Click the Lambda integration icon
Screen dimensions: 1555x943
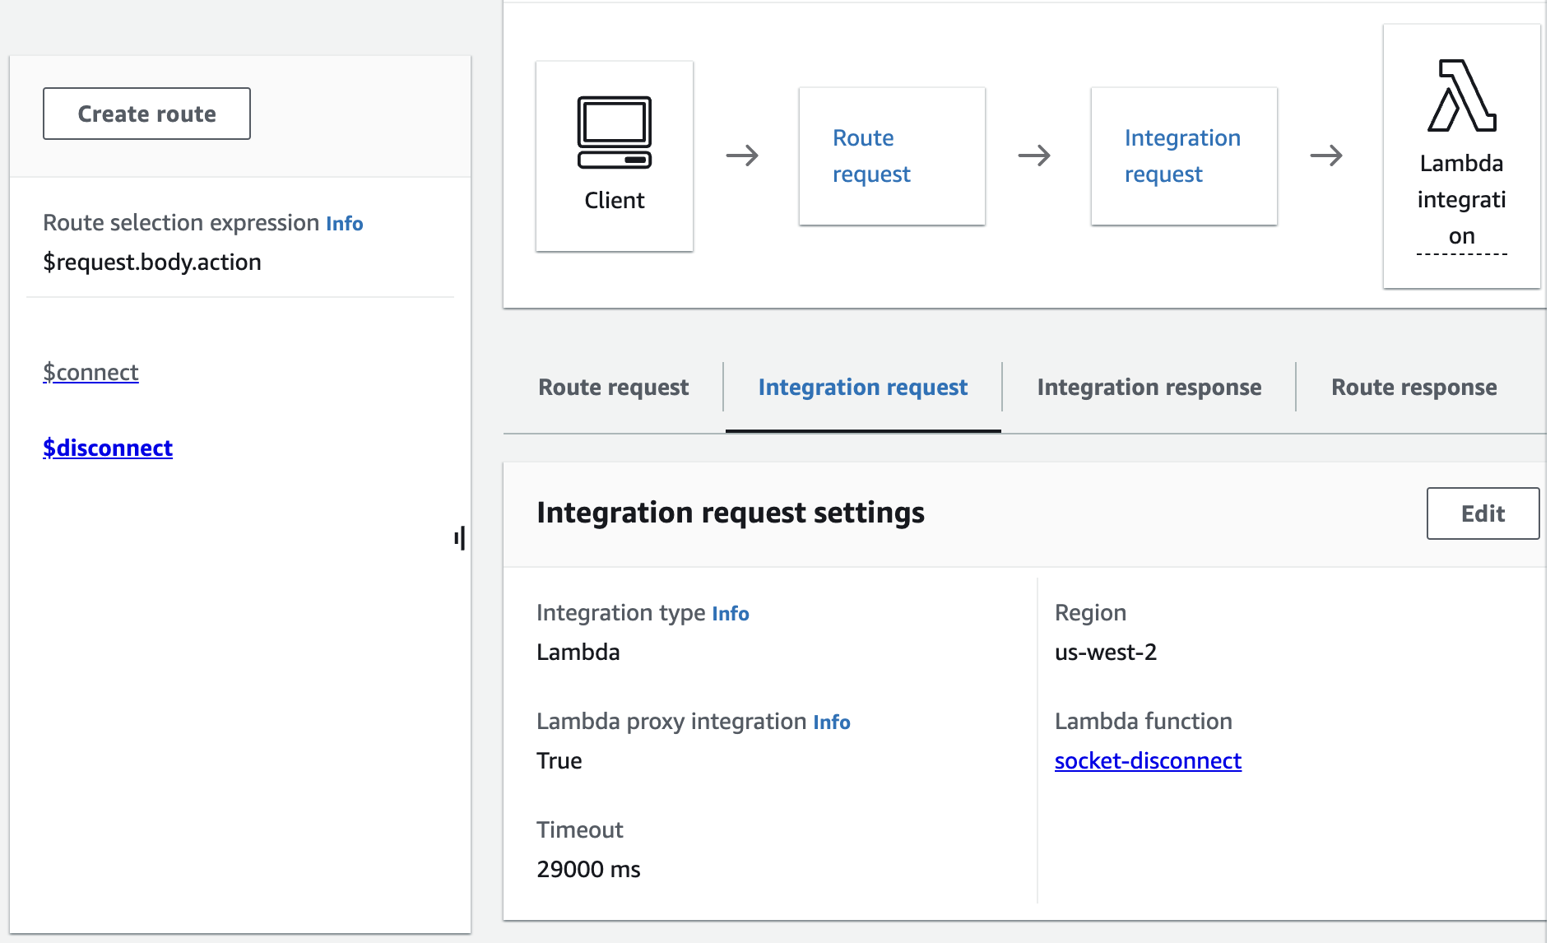click(x=1461, y=95)
